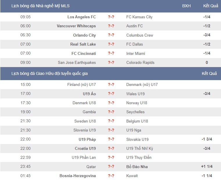Open the BXH standings link in MLS header
The width and height of the screenshot is (221, 180).
pos(186,6)
